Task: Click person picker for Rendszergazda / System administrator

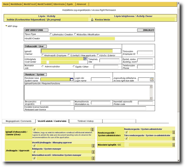Action: (x=174, y=132)
